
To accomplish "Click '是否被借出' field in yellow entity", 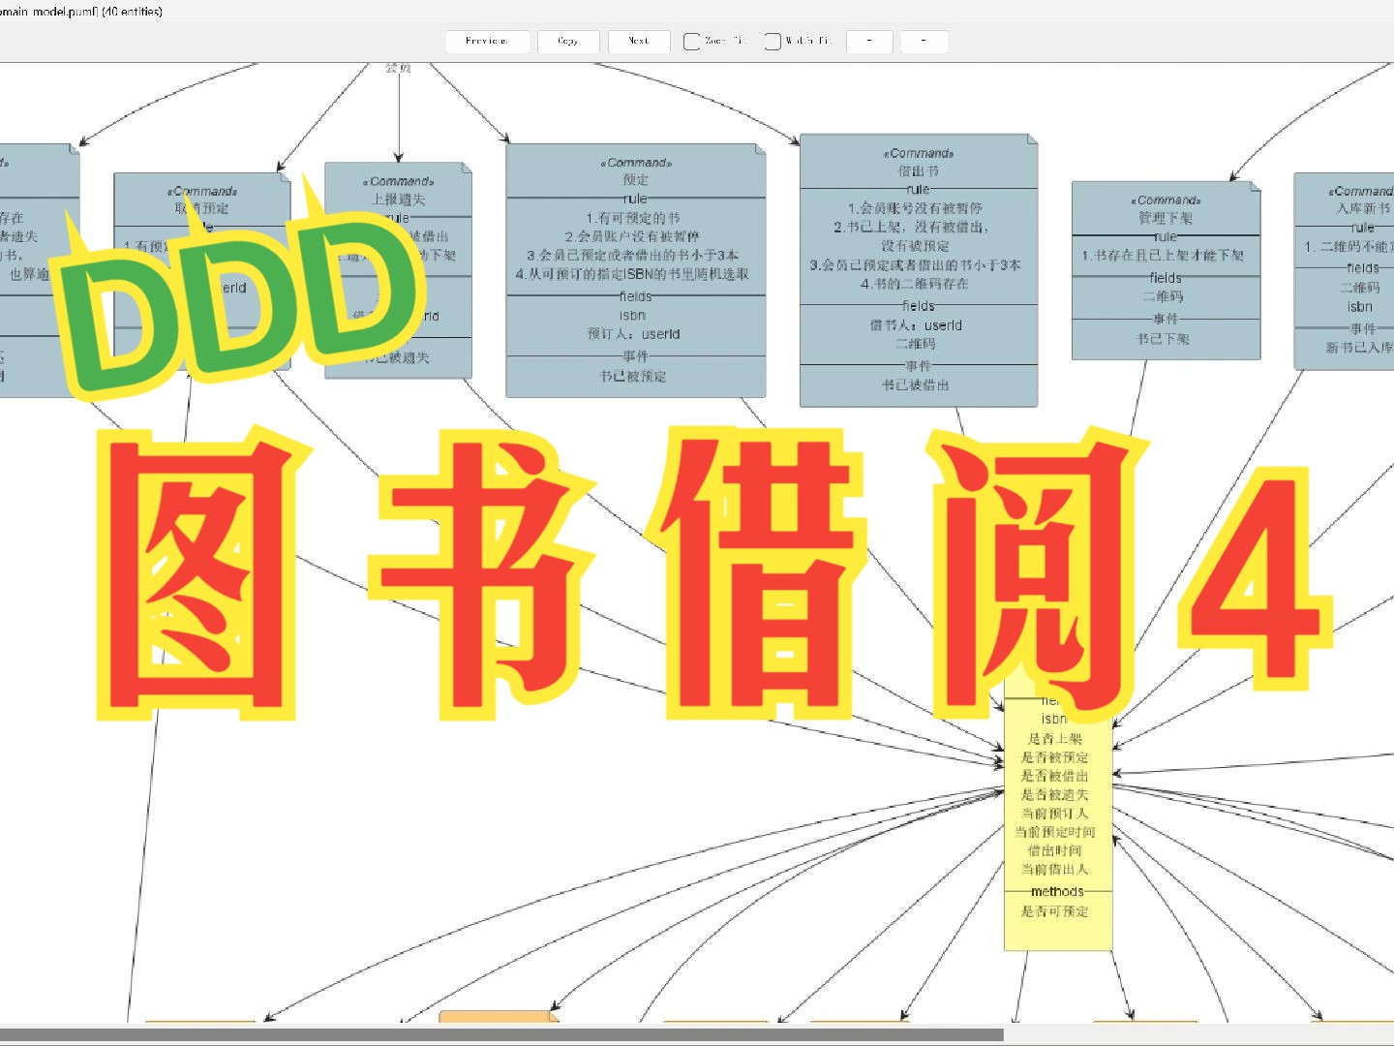I will coord(1055,776).
